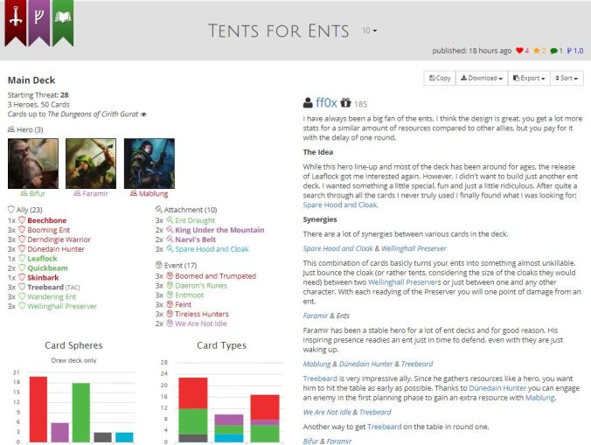Open The Dungeons of Cirith Gurat pack link
The image size is (591, 445).
click(93, 115)
